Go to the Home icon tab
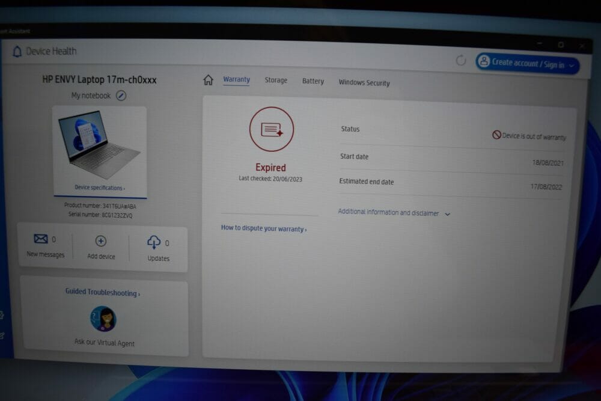This screenshot has width=601, height=401. (x=208, y=80)
